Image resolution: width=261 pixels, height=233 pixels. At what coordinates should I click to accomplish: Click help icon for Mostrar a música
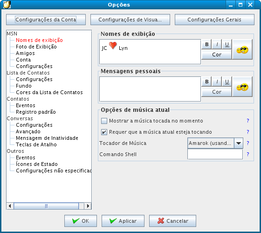[x=248, y=121]
